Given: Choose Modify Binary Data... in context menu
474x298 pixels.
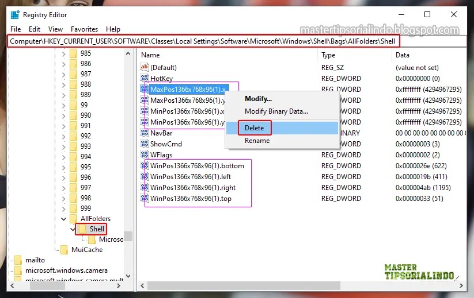Looking at the screenshot, I should (x=282, y=111).
